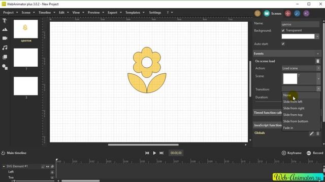The width and height of the screenshot is (325, 182).
Task: Click the lock icon on SVG Element #1
Action: (43, 166)
